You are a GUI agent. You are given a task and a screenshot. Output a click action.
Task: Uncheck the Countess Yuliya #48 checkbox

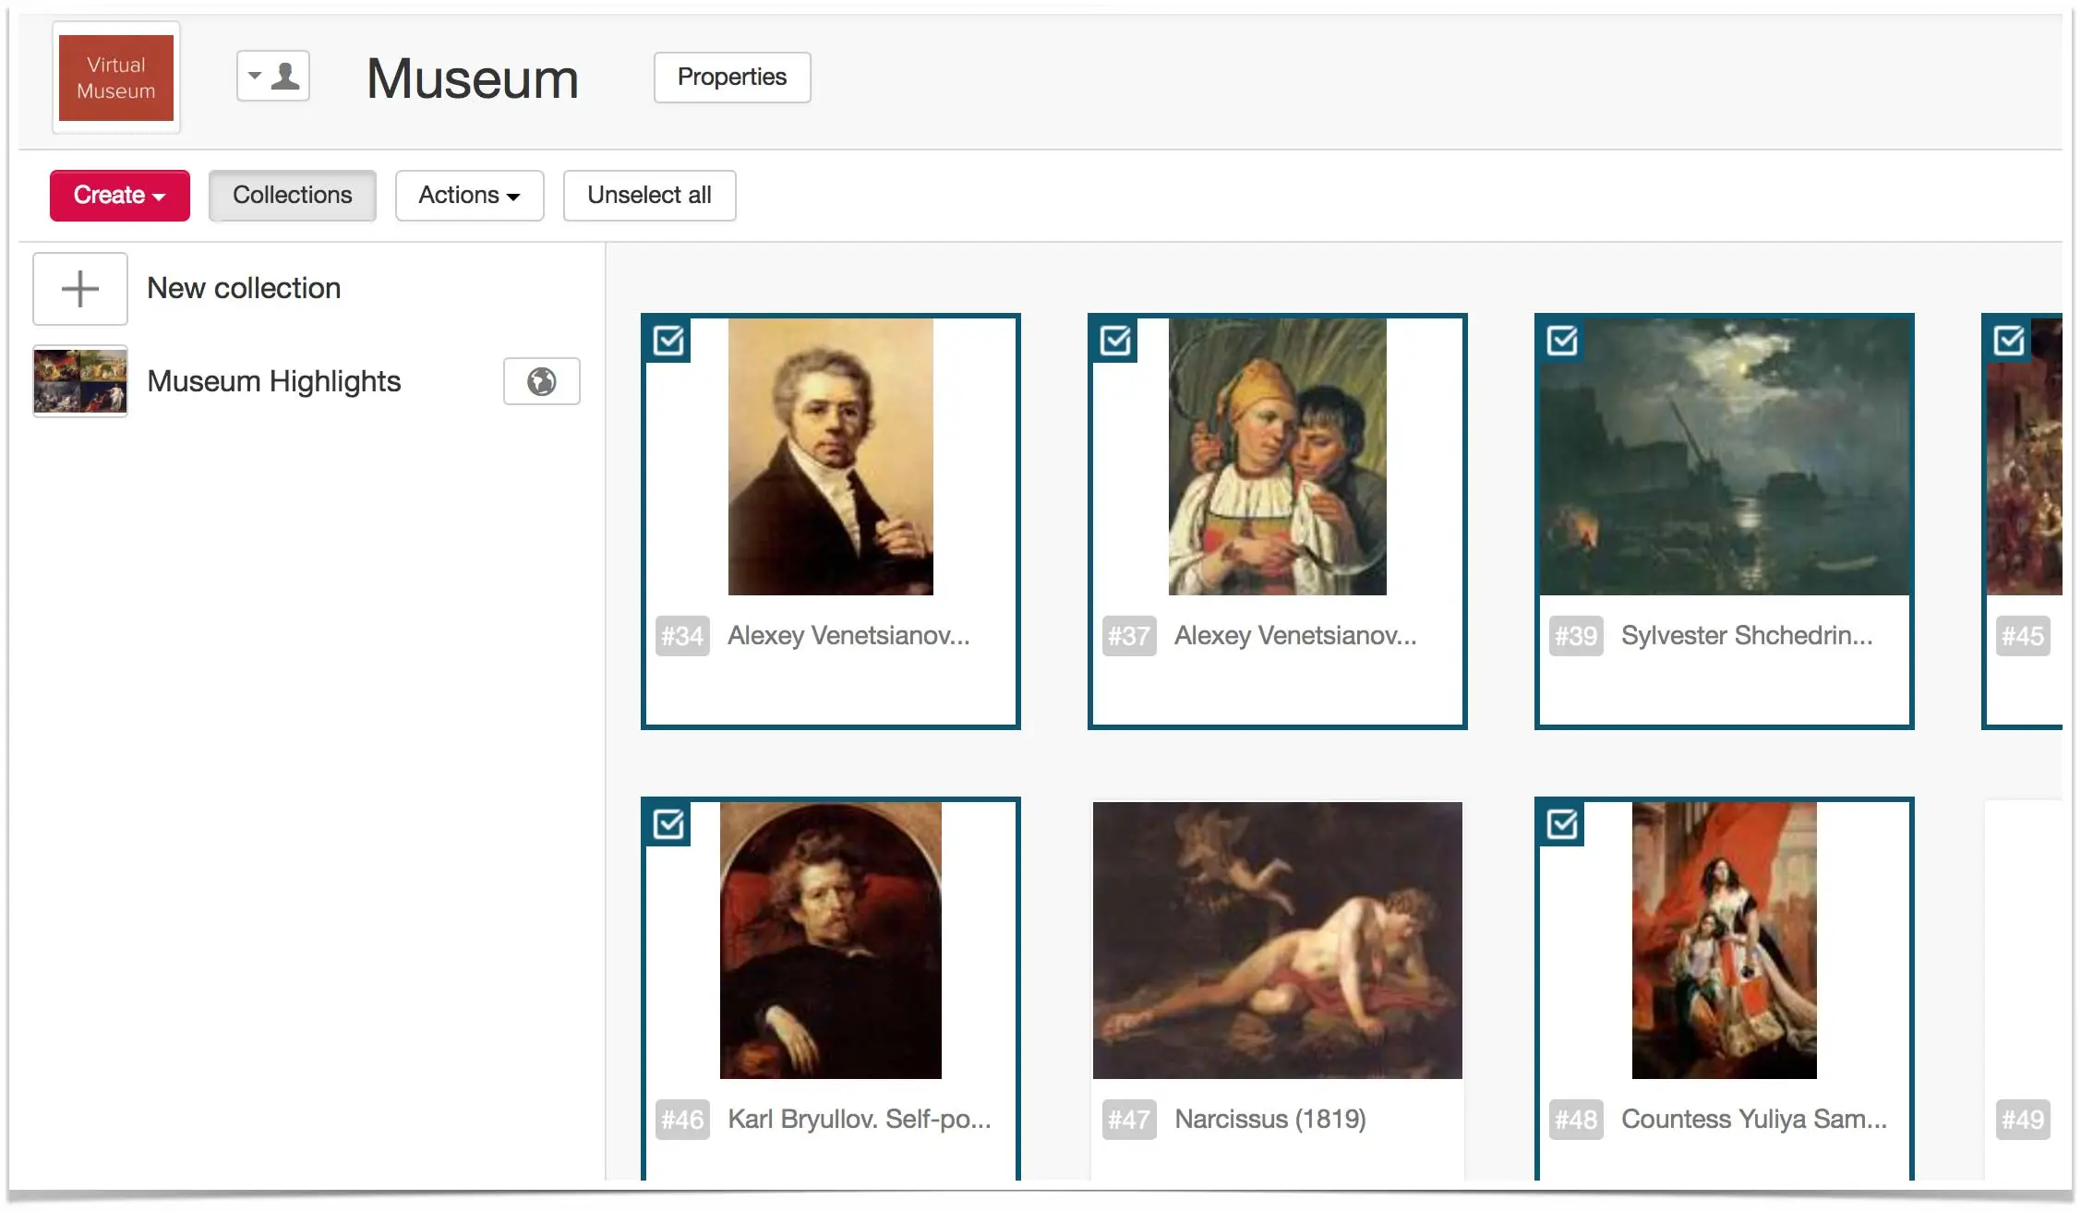click(1563, 824)
